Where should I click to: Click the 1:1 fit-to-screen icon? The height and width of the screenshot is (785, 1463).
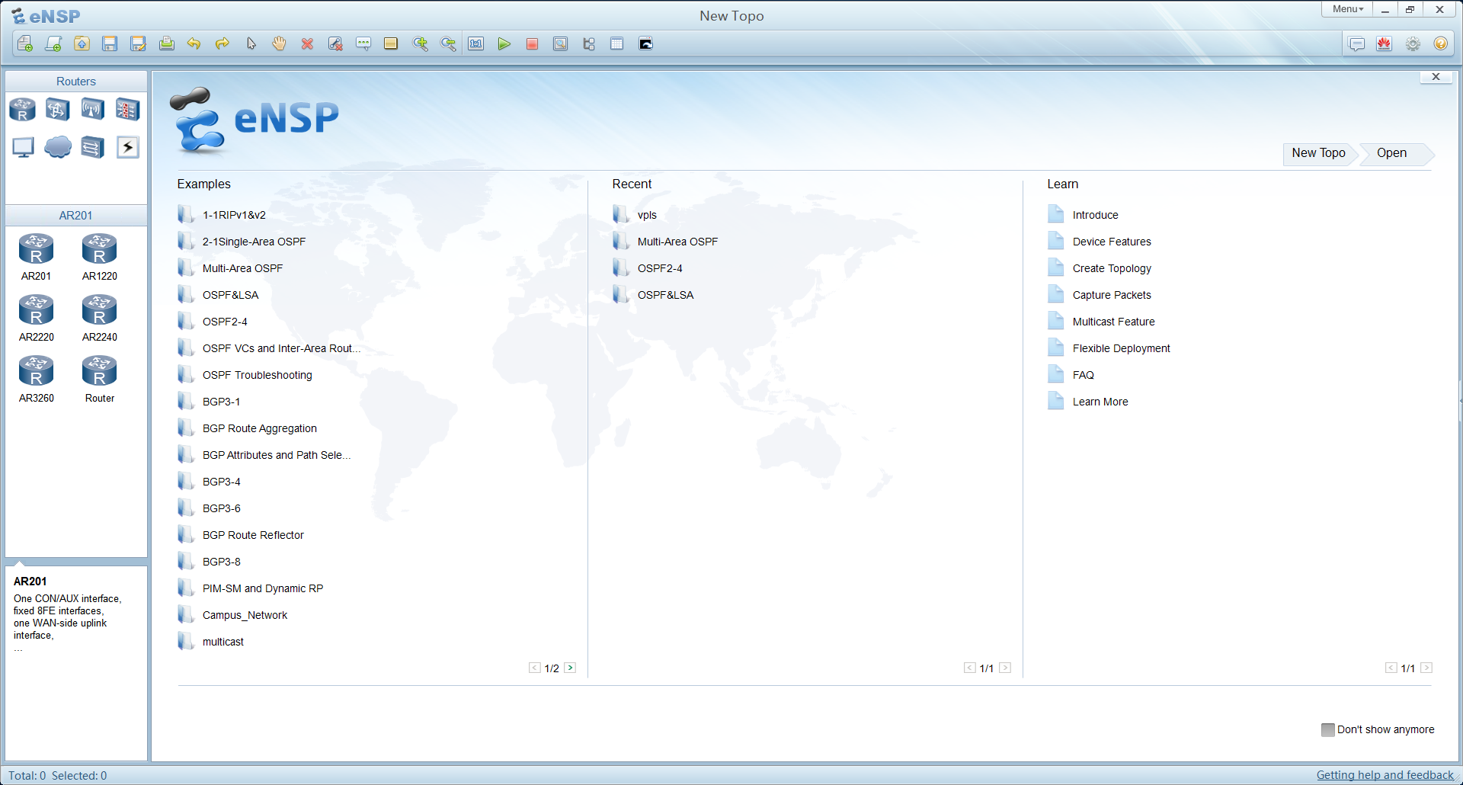click(x=476, y=43)
